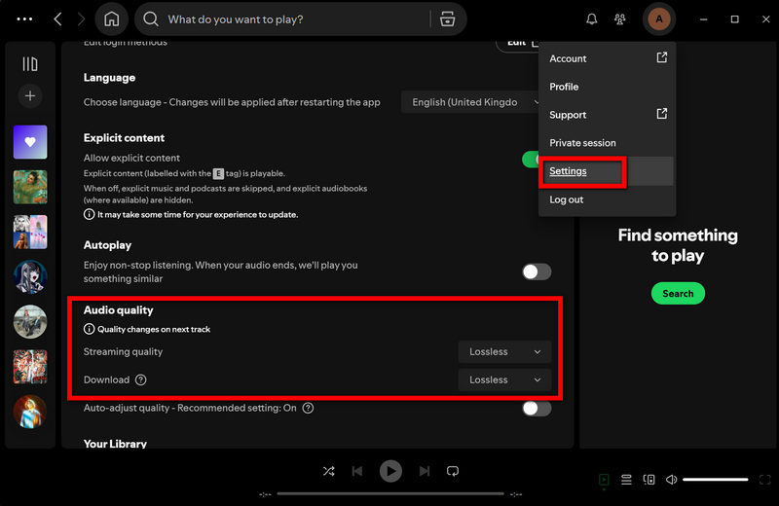Open Streaming quality Lossless dropdown
The image size is (779, 506).
click(x=504, y=351)
